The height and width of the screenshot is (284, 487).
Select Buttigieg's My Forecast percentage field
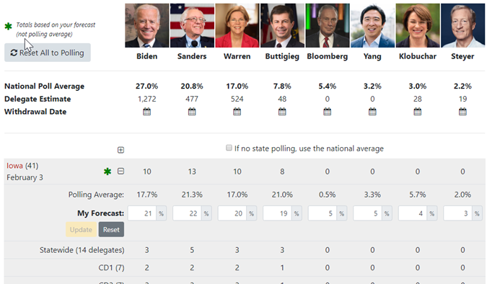(277, 213)
